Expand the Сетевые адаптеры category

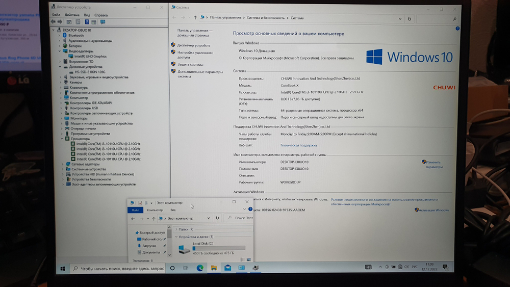(x=63, y=164)
